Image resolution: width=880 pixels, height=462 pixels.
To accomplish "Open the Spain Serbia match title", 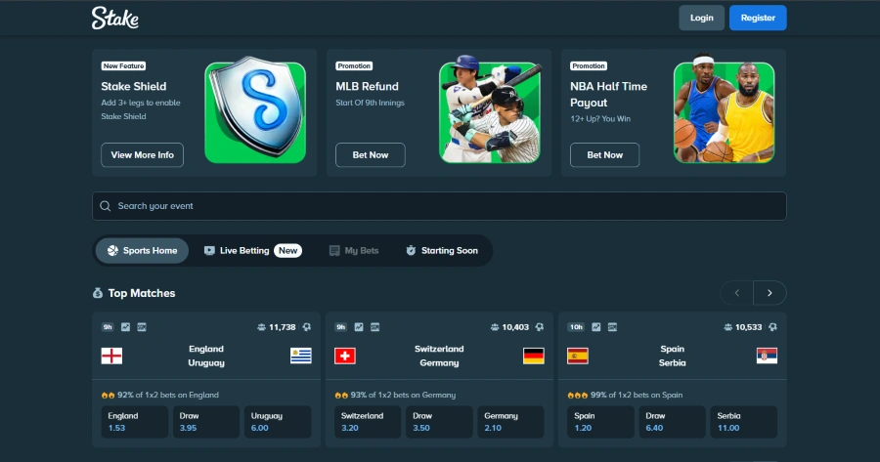I will pyautogui.click(x=673, y=356).
